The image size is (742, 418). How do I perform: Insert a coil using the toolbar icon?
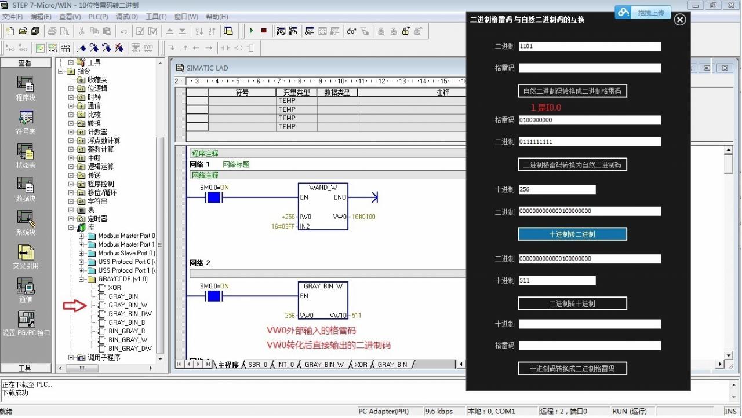(238, 47)
